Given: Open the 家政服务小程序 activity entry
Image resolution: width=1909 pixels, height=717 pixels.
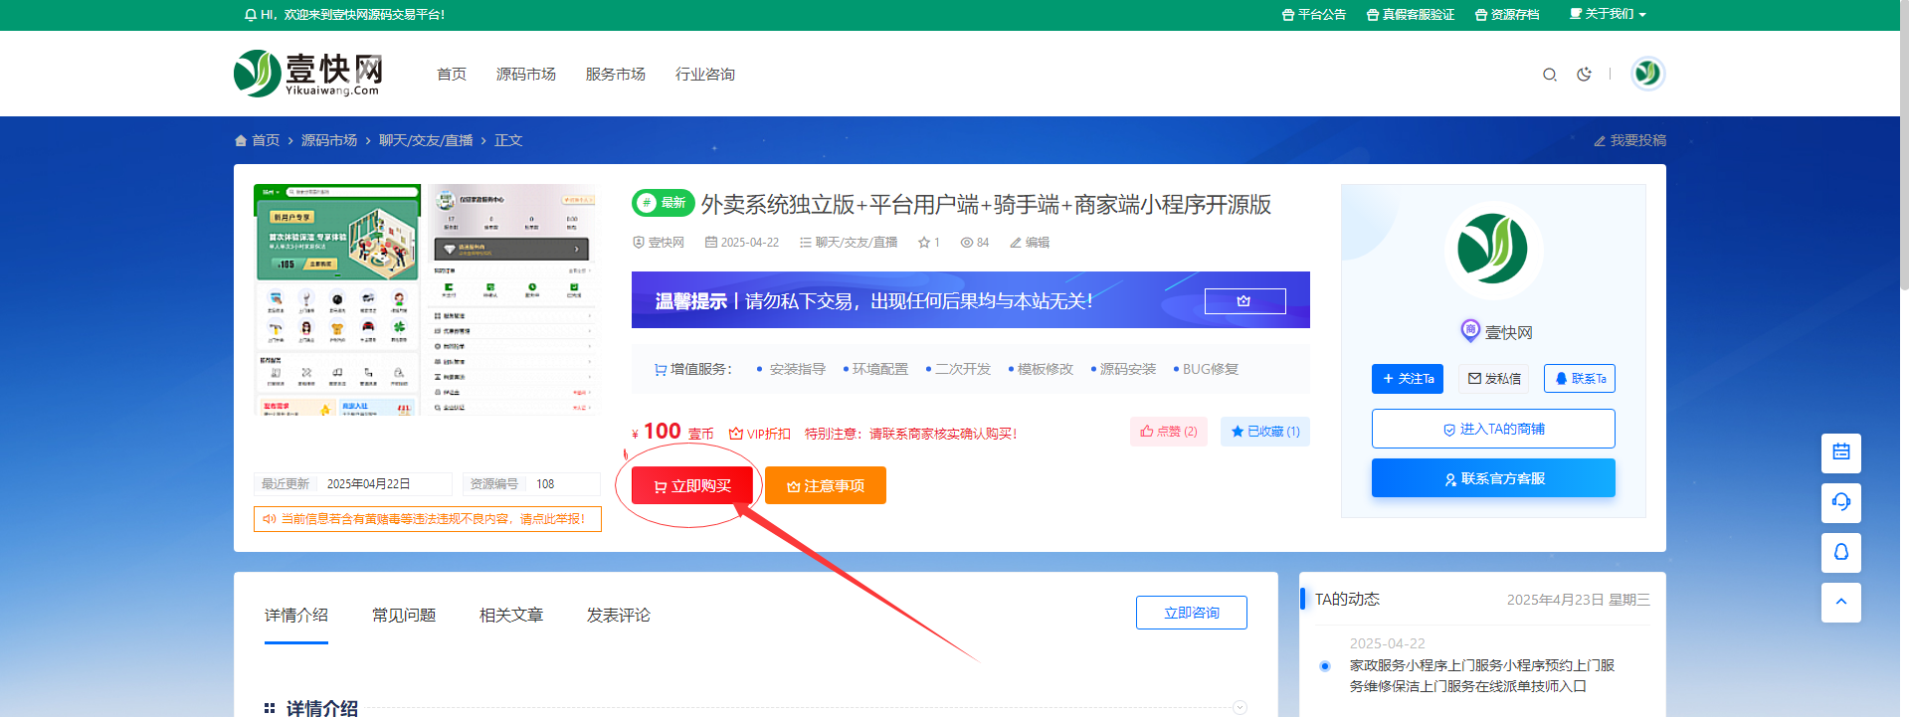Looking at the screenshot, I should click(1482, 676).
